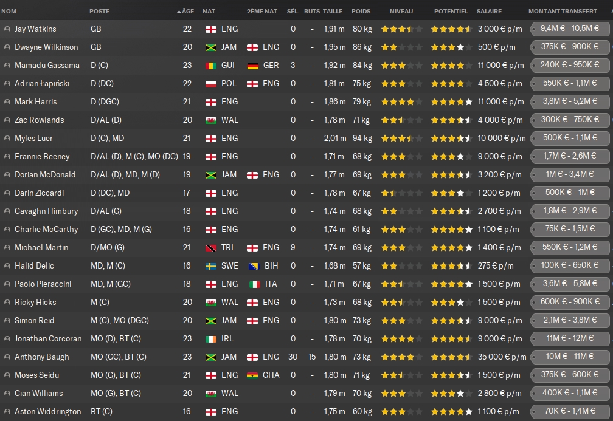Open Cian Williams player info icon
Viewport: 613px width, 421px height.
[7, 393]
